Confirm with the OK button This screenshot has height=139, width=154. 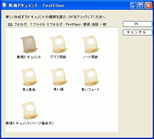tap(138, 24)
